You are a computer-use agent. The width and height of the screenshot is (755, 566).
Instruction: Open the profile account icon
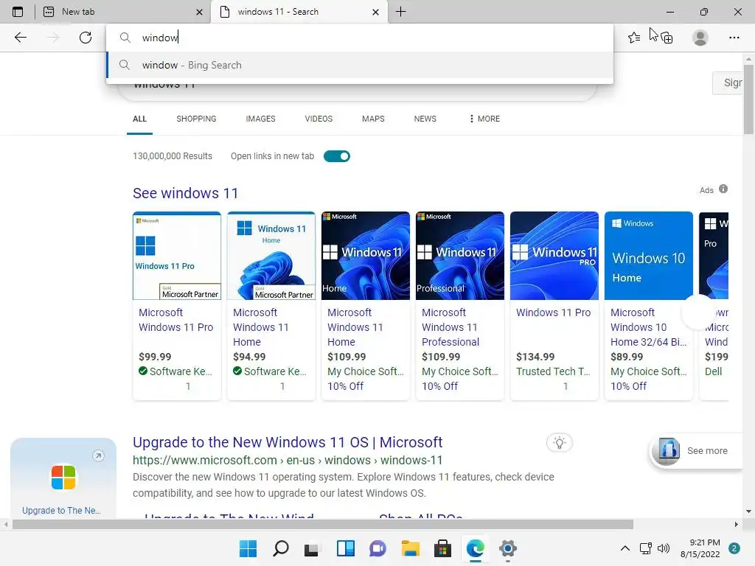click(700, 38)
